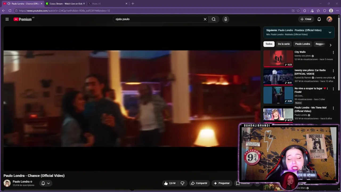Open the YouTube hamburger guide menu
341x192 pixels.
pyautogui.click(x=7, y=19)
